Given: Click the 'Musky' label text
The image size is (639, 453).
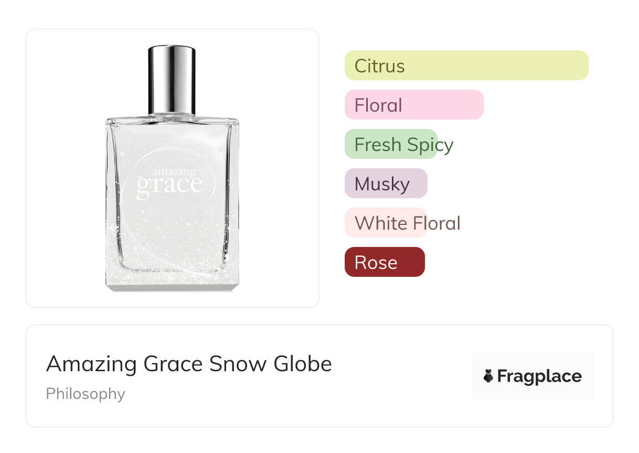Looking at the screenshot, I should [382, 184].
